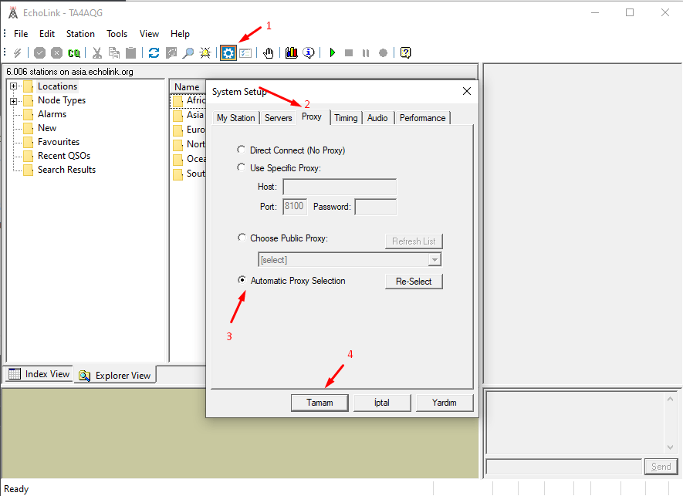Select the Use Specific Proxy radio button
The image size is (683, 496).
pos(242,167)
